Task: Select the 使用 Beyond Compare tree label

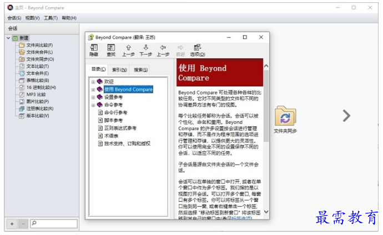Action: pos(128,89)
